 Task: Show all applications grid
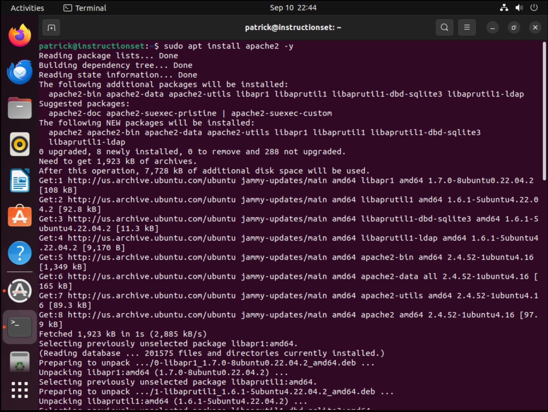click(x=20, y=390)
